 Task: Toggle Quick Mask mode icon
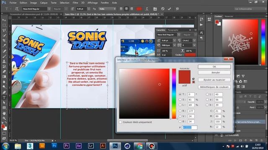pyautogui.click(x=4, y=133)
